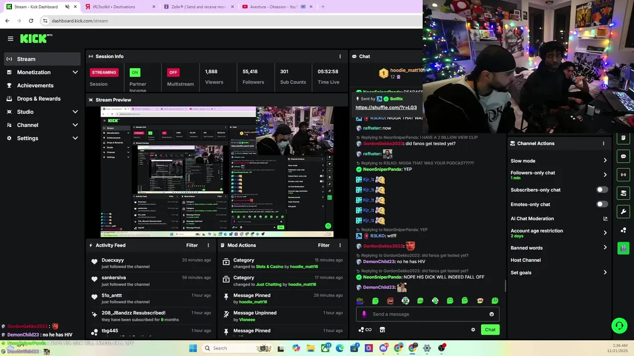Open Account age restriction options chevron
634x356 pixels.
(605, 233)
